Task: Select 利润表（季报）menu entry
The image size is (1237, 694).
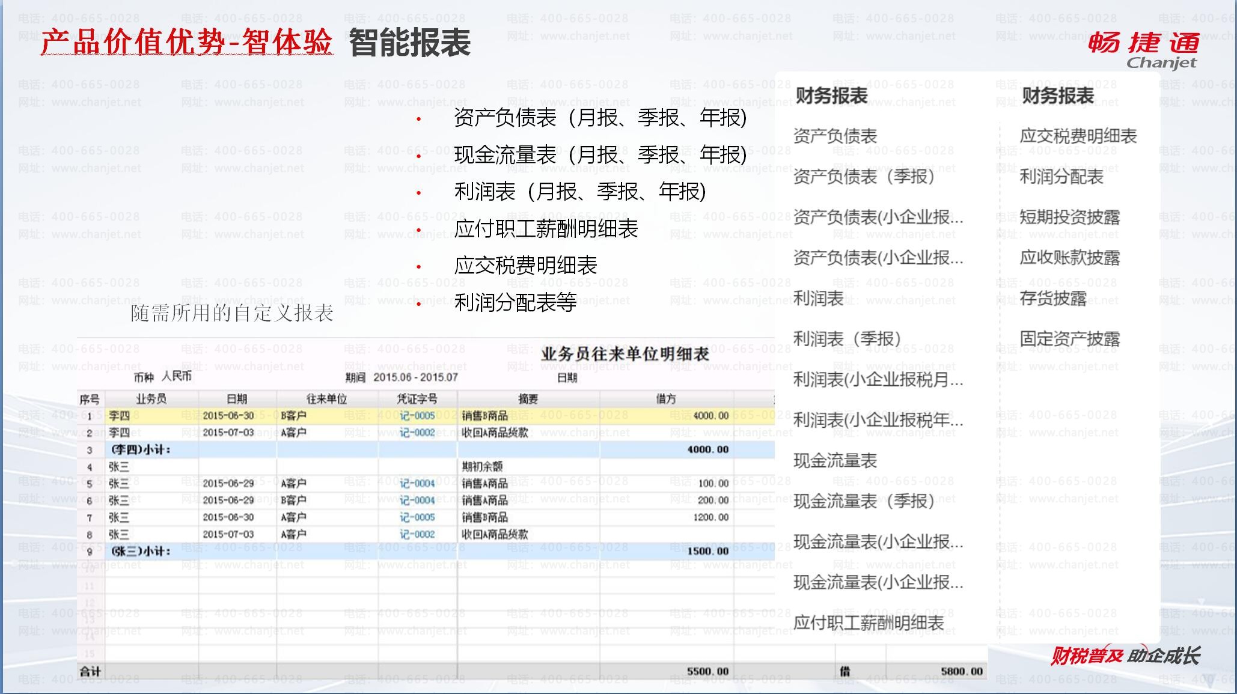Action: (x=846, y=339)
